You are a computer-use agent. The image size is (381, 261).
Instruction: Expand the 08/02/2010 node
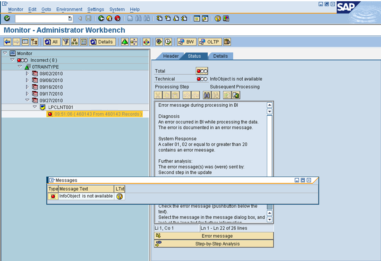coord(27,73)
